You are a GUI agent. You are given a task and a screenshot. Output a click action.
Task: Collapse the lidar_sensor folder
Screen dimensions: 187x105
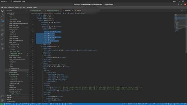pos(14,73)
